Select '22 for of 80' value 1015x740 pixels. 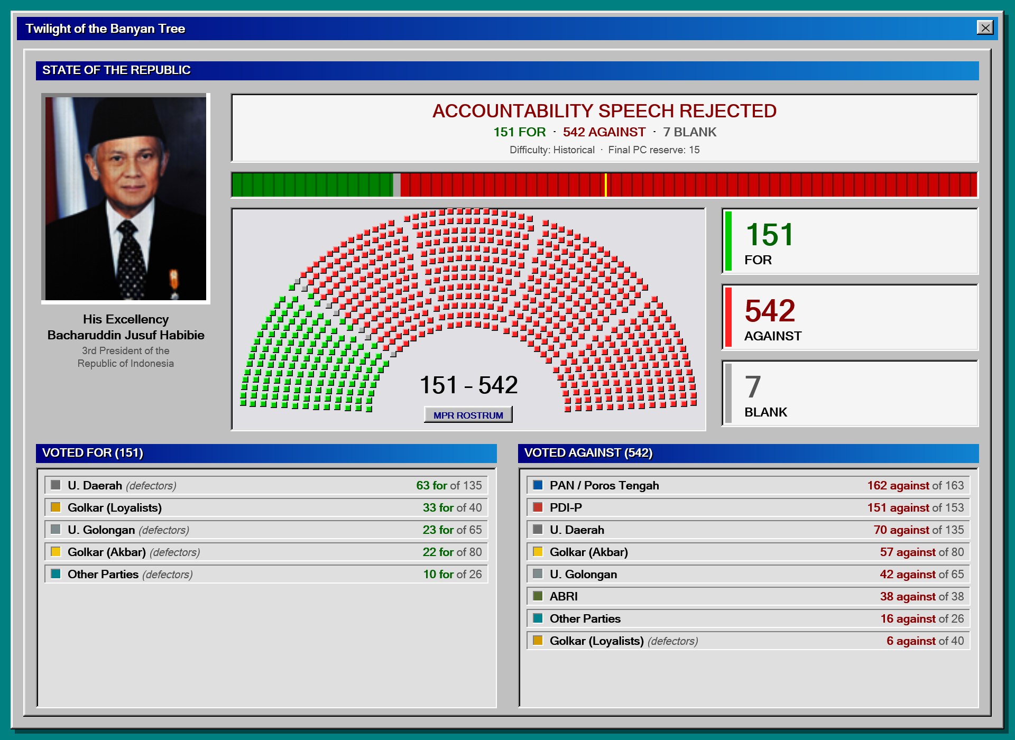point(452,552)
